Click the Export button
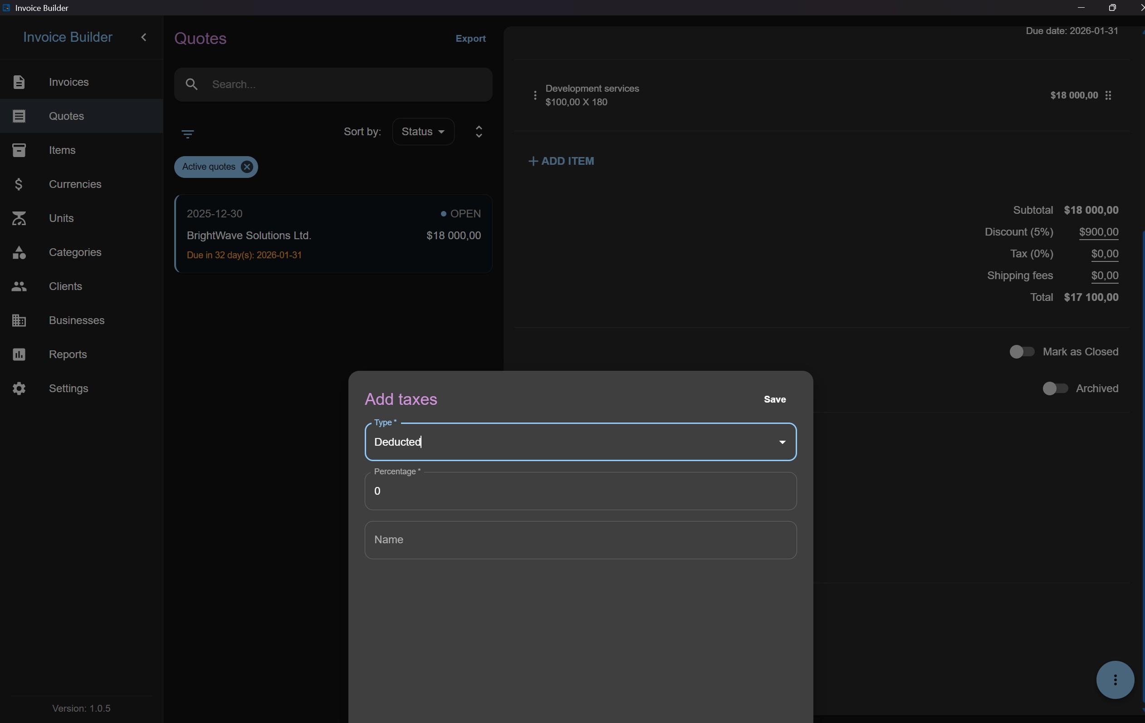 [x=470, y=39]
